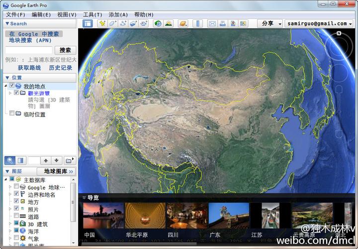Toggle the 3D 建筑 layer checkbox
The width and height of the screenshot is (358, 249).
click(x=16, y=223)
